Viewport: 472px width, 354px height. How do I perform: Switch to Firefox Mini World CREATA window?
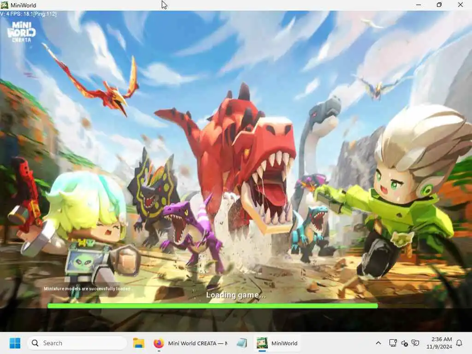(190, 343)
